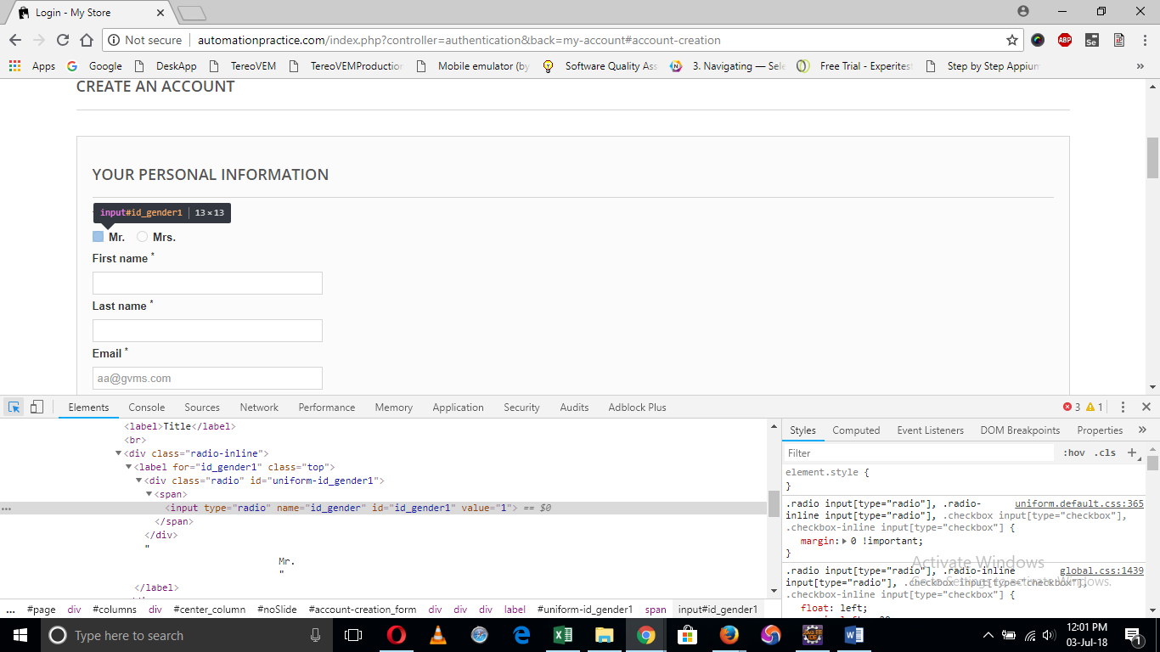The height and width of the screenshot is (652, 1160).
Task: Open the Network tab
Action: (x=259, y=407)
